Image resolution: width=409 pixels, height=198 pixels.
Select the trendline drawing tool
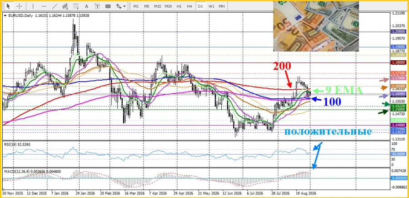point(55,6)
